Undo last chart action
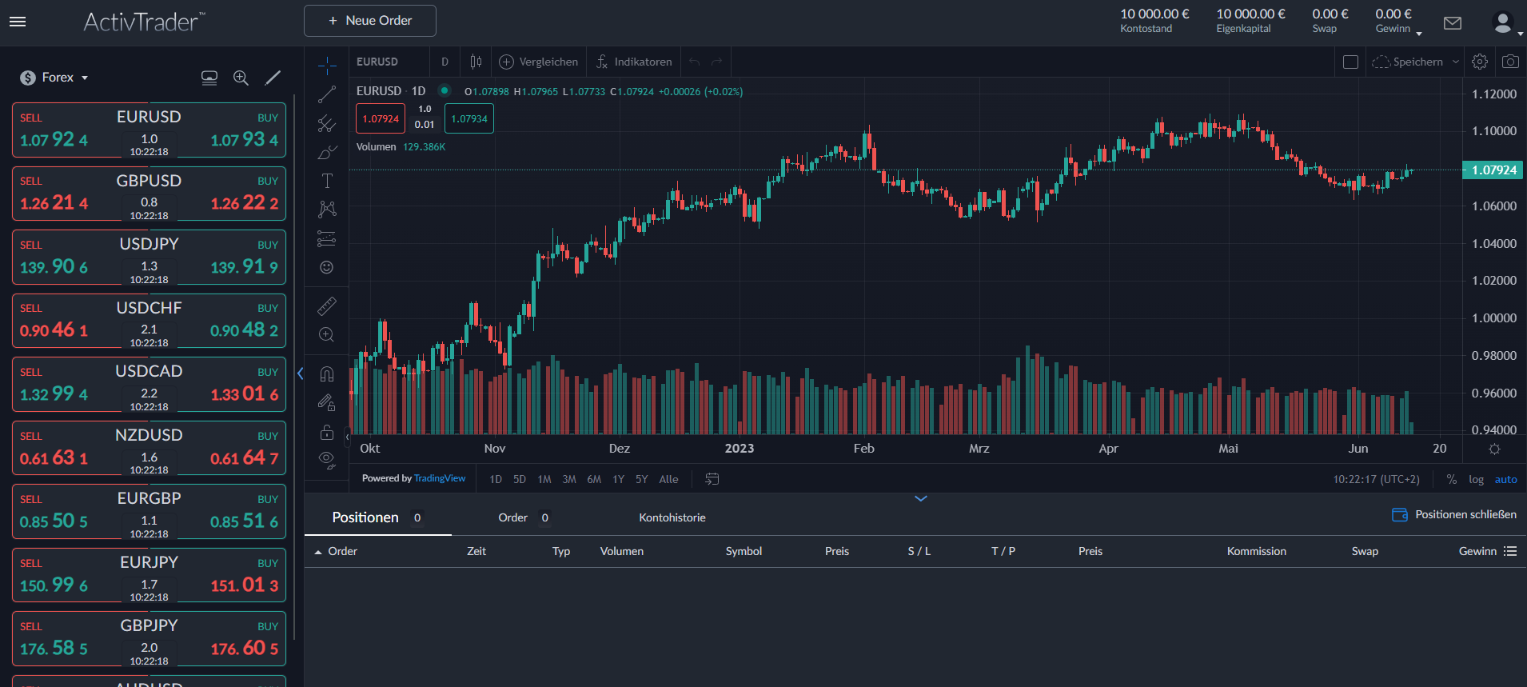The height and width of the screenshot is (687, 1527). [x=694, y=62]
